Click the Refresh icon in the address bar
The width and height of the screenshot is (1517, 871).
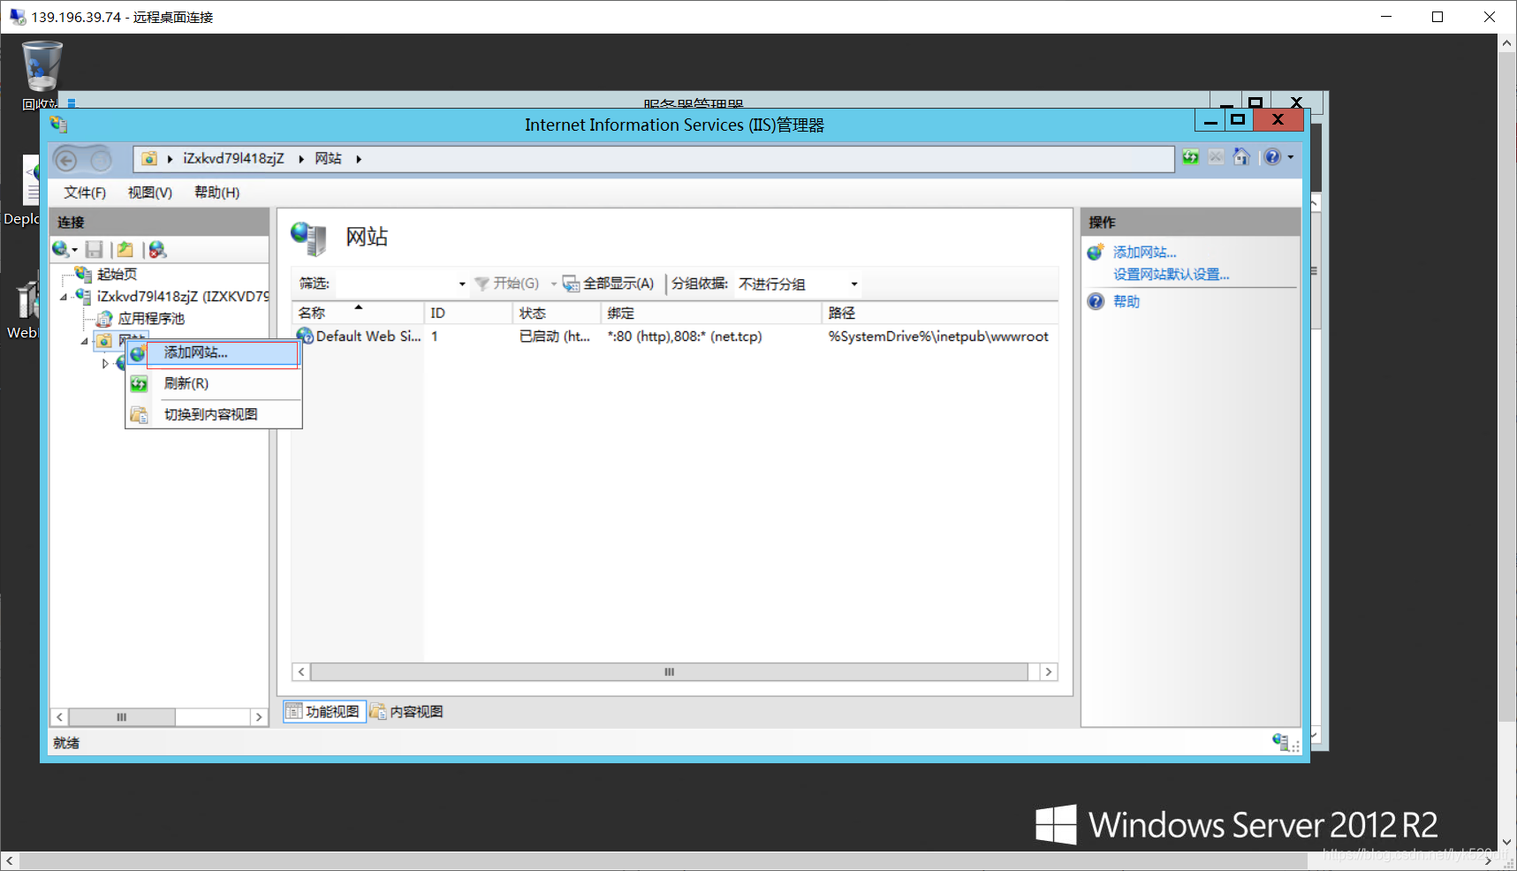1191,157
